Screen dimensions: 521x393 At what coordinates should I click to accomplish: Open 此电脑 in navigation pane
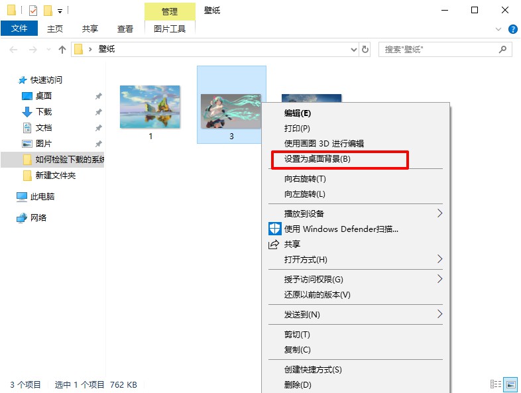coord(42,197)
